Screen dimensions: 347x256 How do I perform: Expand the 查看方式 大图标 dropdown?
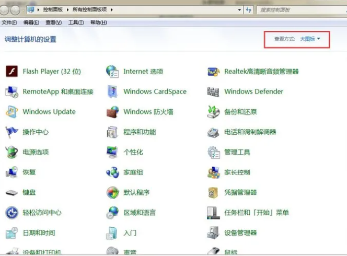(x=310, y=39)
